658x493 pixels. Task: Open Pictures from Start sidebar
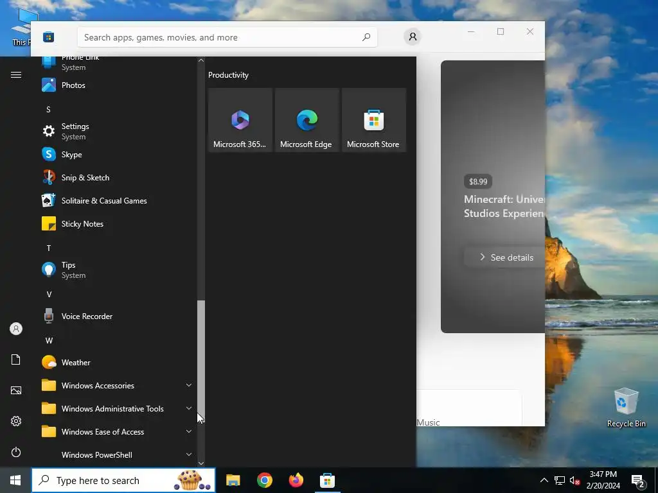tap(16, 390)
